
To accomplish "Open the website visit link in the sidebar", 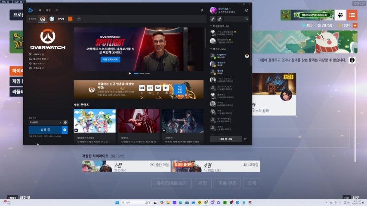I will pyautogui.click(x=39, y=59).
